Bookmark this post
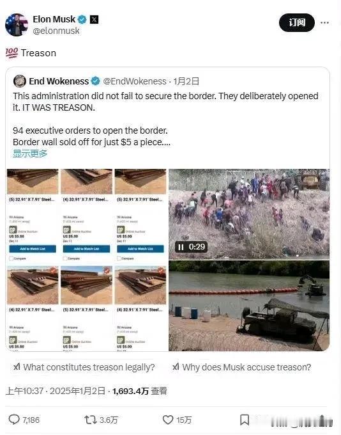 (x=245, y=420)
